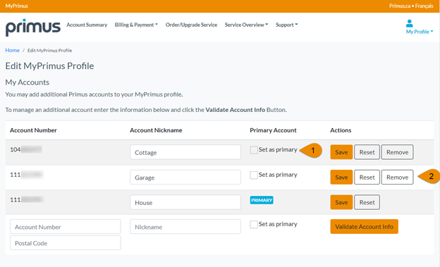Viewport: 440px width, 267px height.
Task: Click the Account Nickname column header
Action: pyautogui.click(x=156, y=130)
